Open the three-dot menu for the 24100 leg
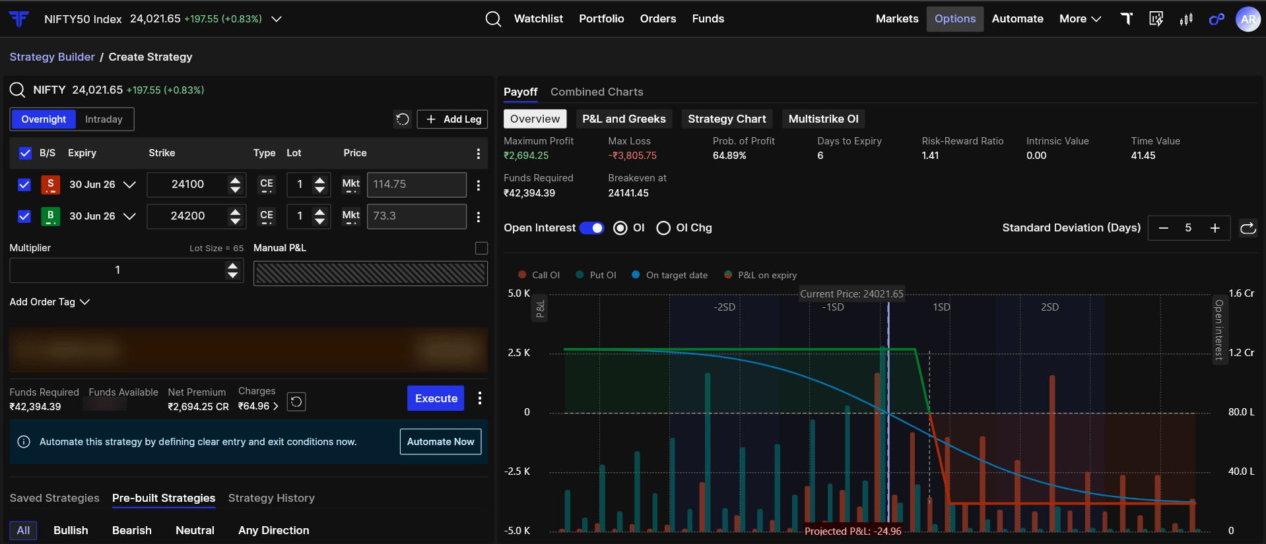Screen dimensions: 1266x544 [479, 185]
